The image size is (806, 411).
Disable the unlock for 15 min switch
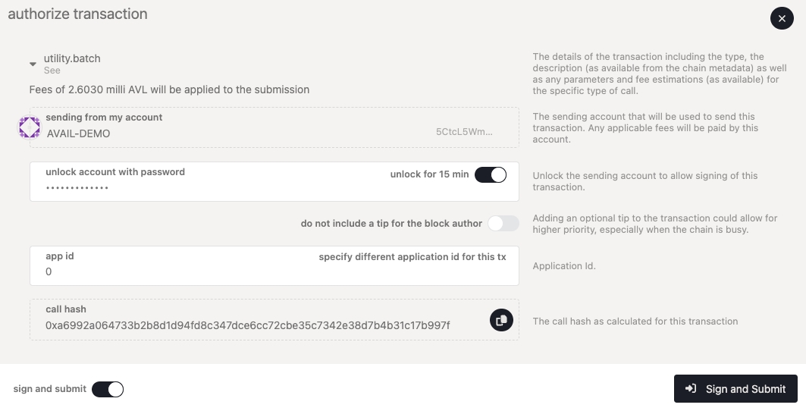tap(490, 174)
